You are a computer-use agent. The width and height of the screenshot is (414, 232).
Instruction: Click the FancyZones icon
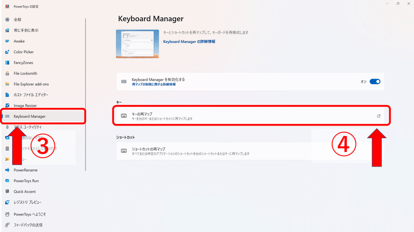click(x=7, y=63)
